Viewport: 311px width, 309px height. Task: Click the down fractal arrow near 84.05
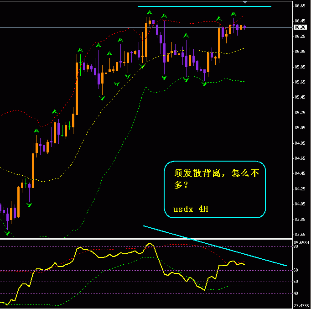click(x=29, y=205)
